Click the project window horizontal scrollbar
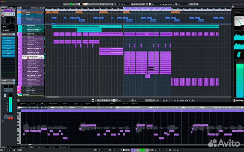 click(x=53, y=97)
